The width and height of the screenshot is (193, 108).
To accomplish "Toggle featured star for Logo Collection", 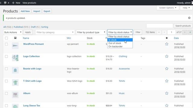I will pos(167,56).
